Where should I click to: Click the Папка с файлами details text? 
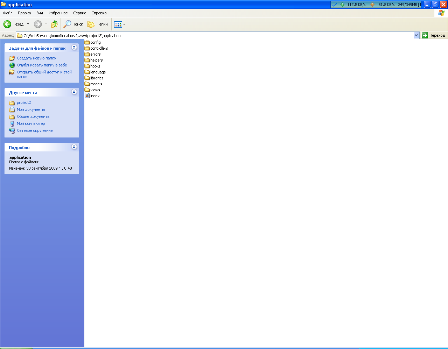tap(24, 162)
